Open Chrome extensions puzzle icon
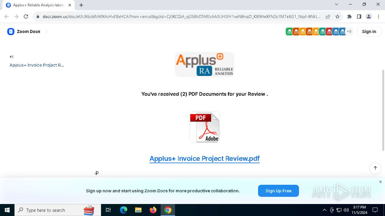The image size is (385, 216). click(x=350, y=16)
